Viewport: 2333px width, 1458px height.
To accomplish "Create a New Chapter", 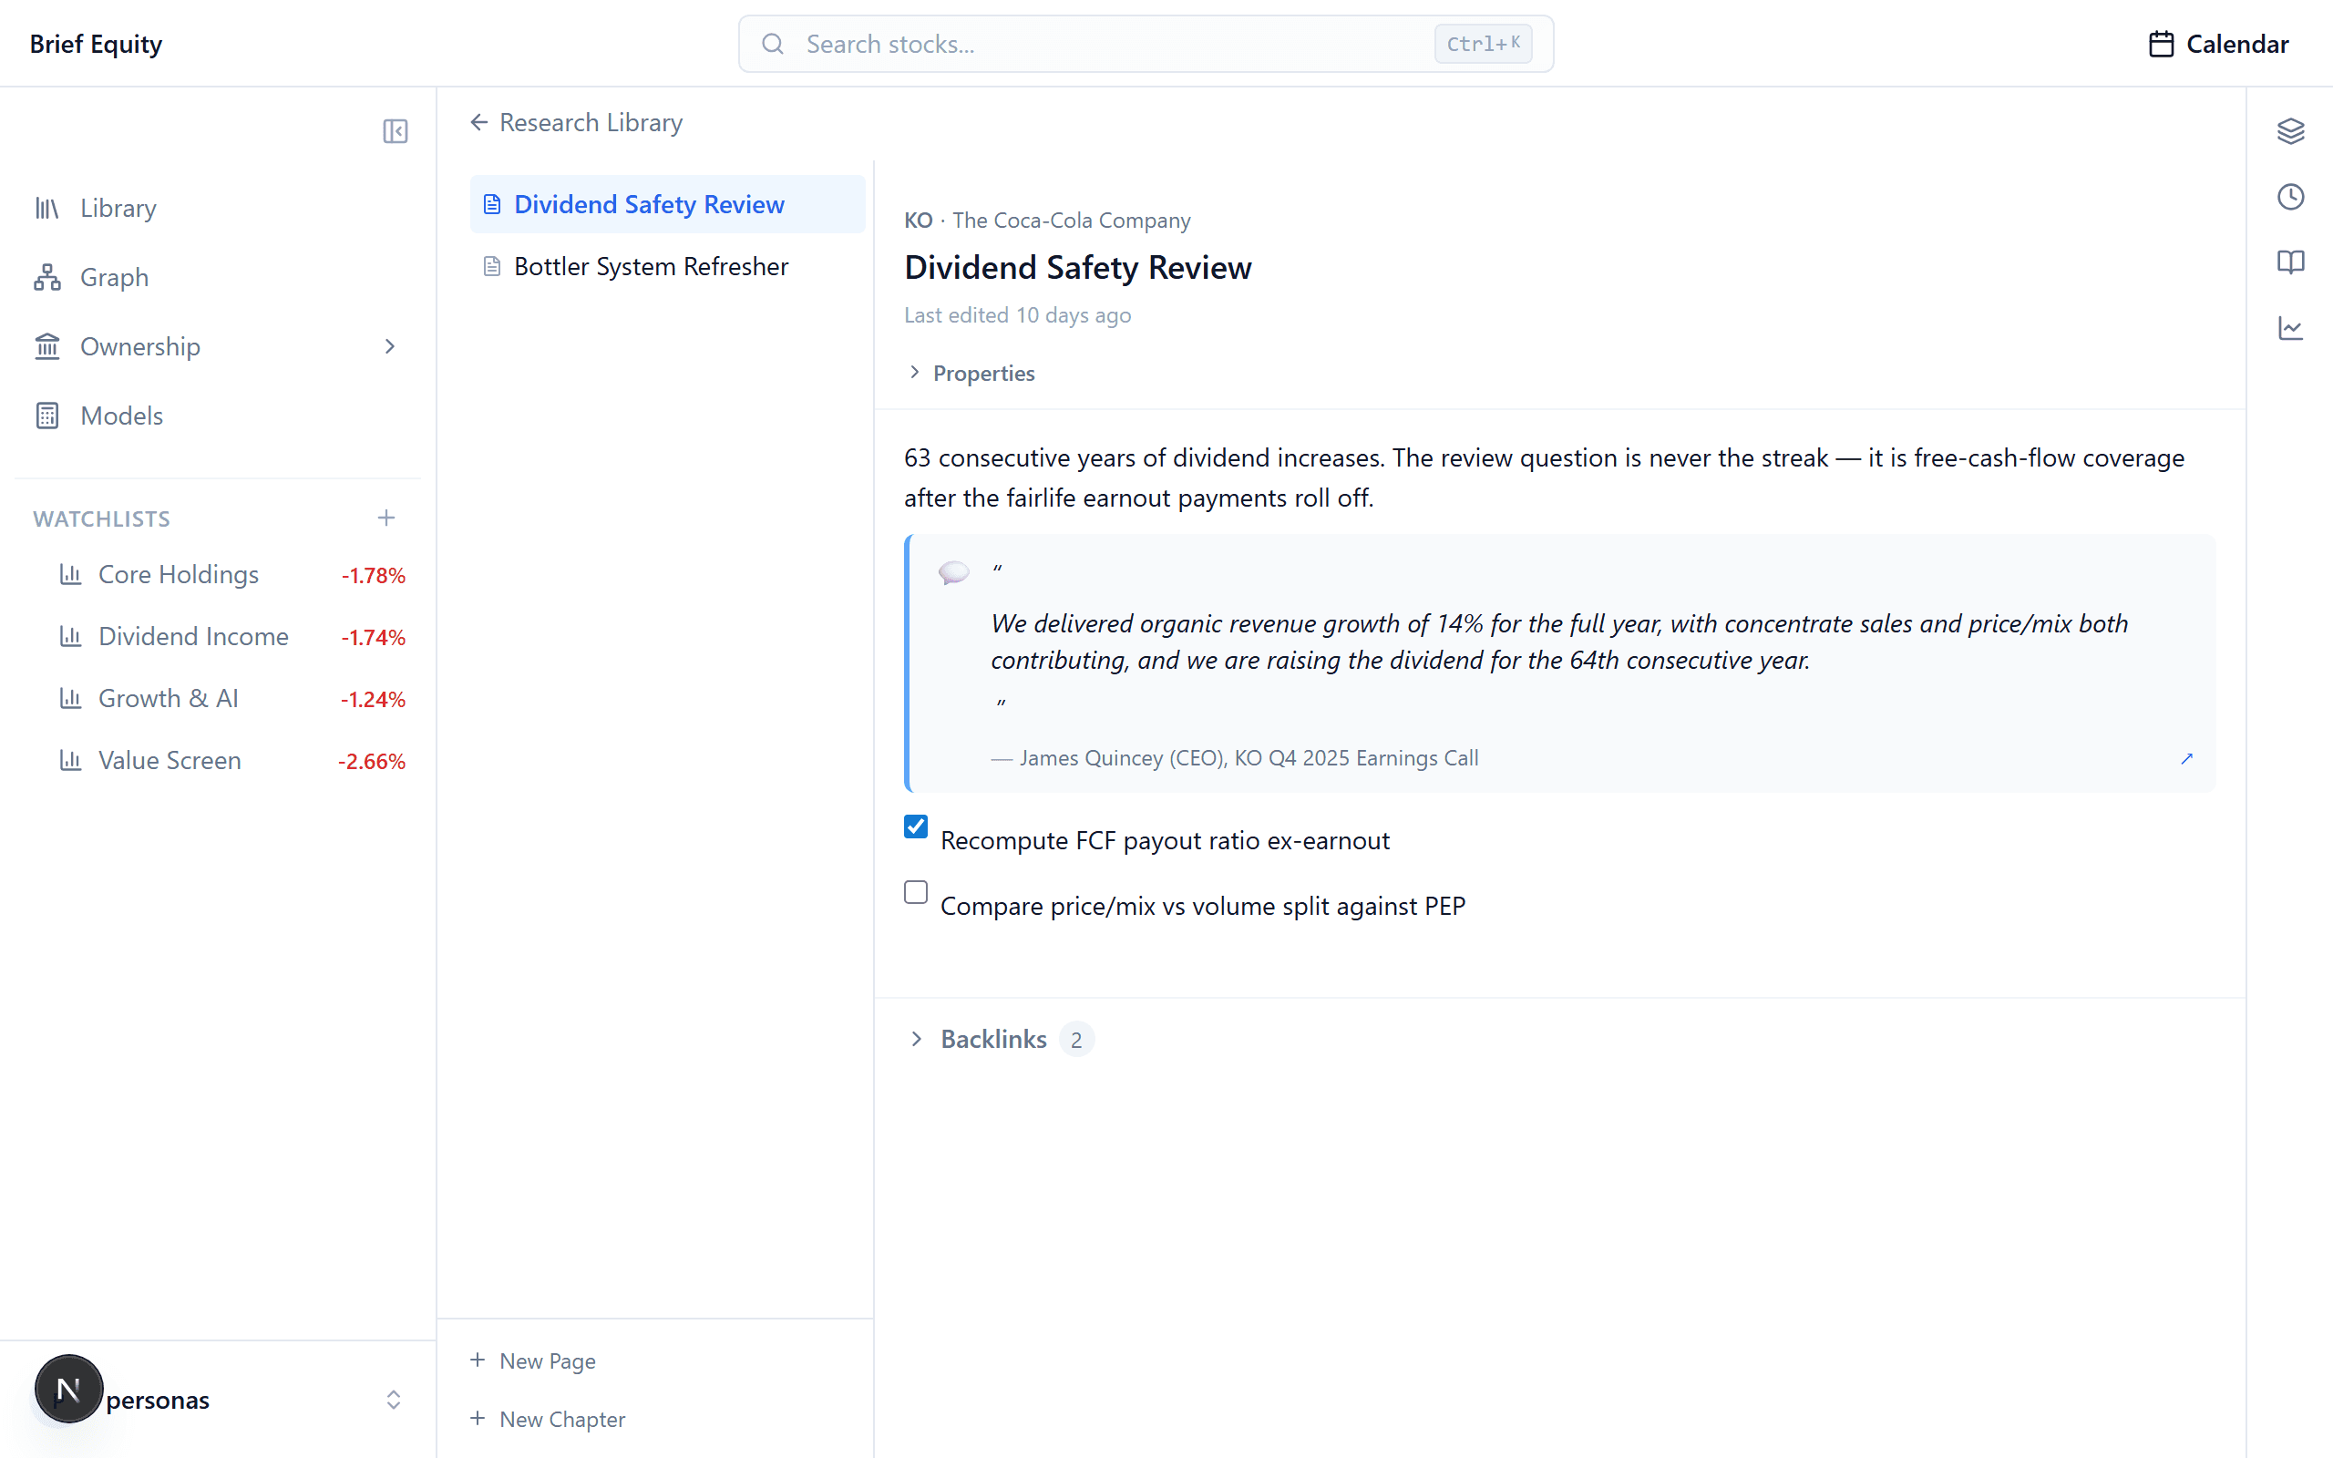I will tap(548, 1420).
